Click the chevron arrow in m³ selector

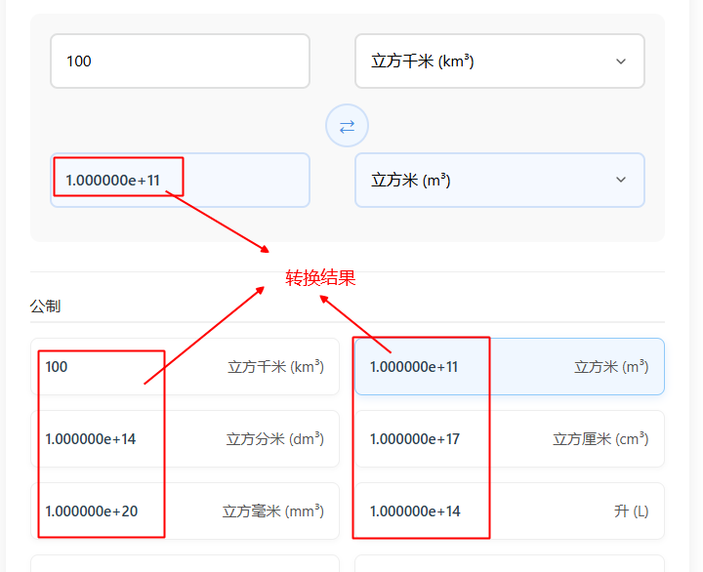(x=621, y=180)
